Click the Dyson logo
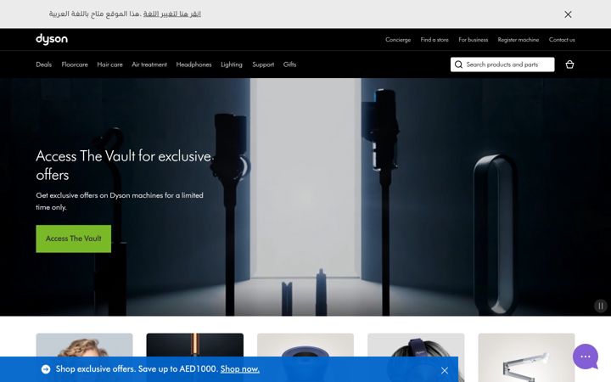Viewport: 611px width, 382px height. [x=52, y=39]
